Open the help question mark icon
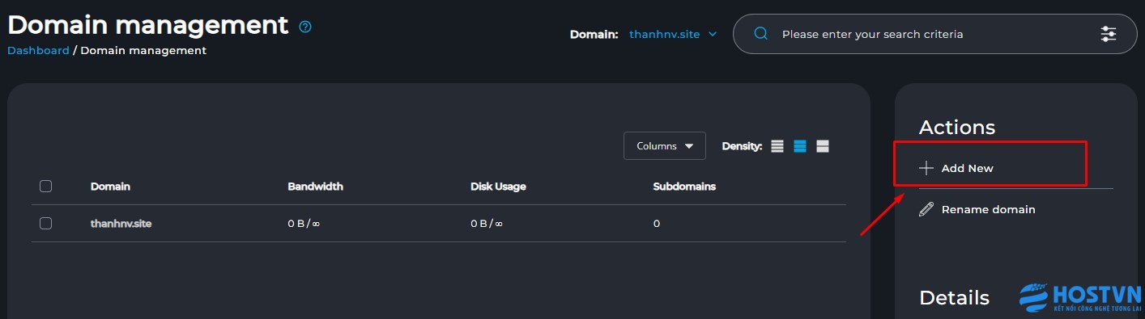Screen dimensions: 1145x319 tap(305, 27)
